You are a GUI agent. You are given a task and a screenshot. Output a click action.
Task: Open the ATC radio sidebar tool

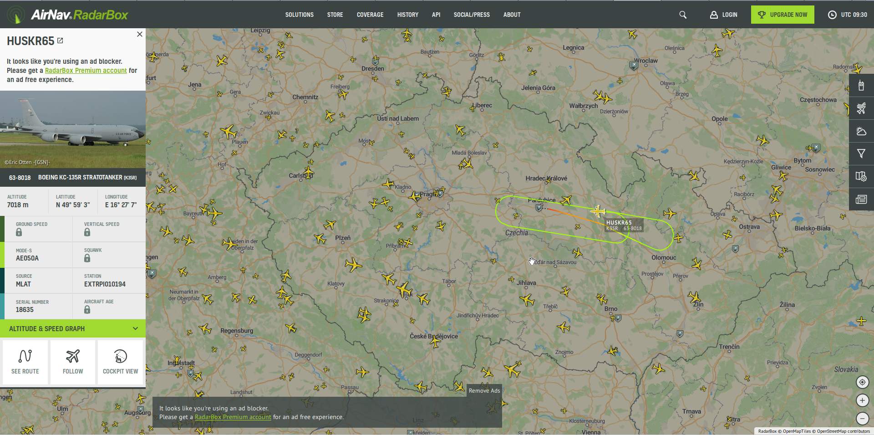coord(861,85)
